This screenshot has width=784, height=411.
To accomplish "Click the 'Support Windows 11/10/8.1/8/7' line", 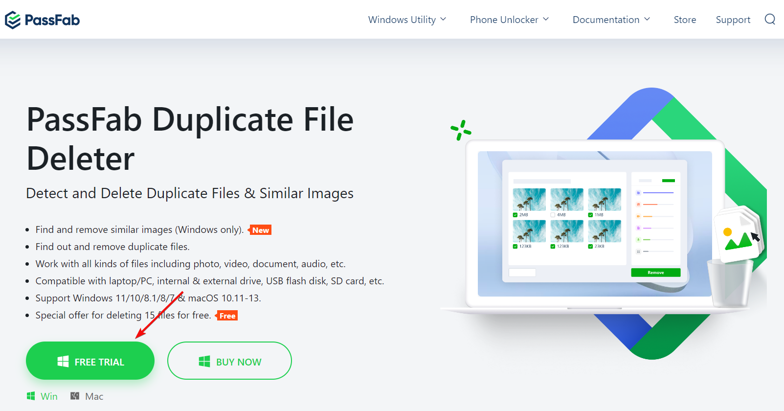I will 148,298.
